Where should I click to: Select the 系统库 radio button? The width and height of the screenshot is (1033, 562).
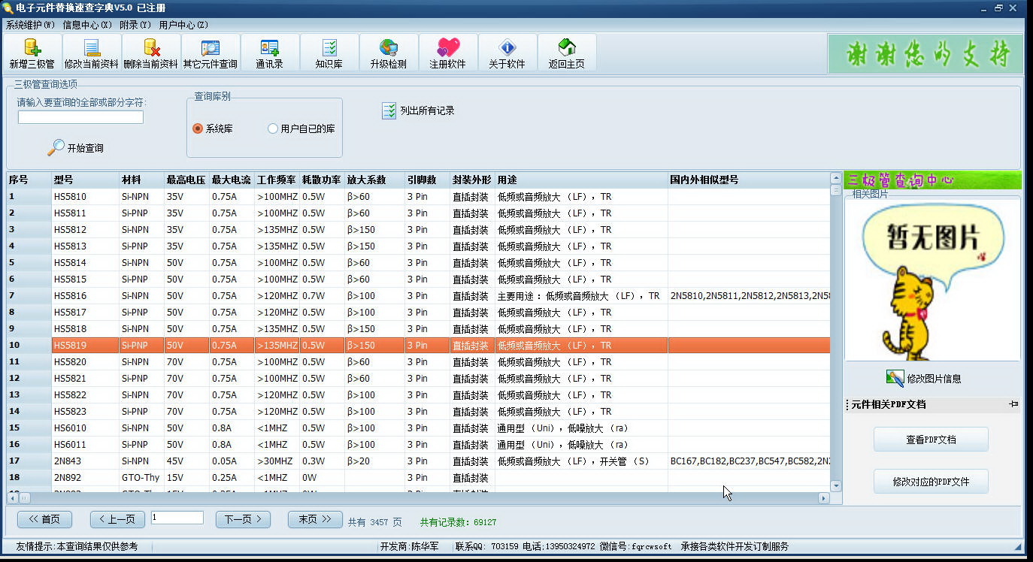point(198,128)
